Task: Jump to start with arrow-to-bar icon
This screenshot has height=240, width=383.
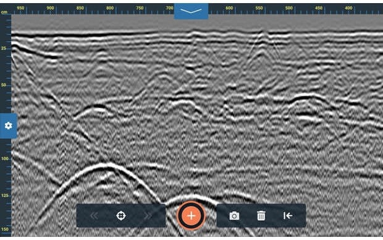Action: (x=288, y=215)
